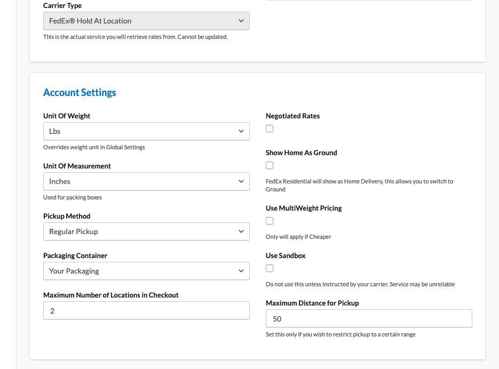This screenshot has width=499, height=369.
Task: Click the chevron in Unit Of Weight field
Action: pos(241,131)
